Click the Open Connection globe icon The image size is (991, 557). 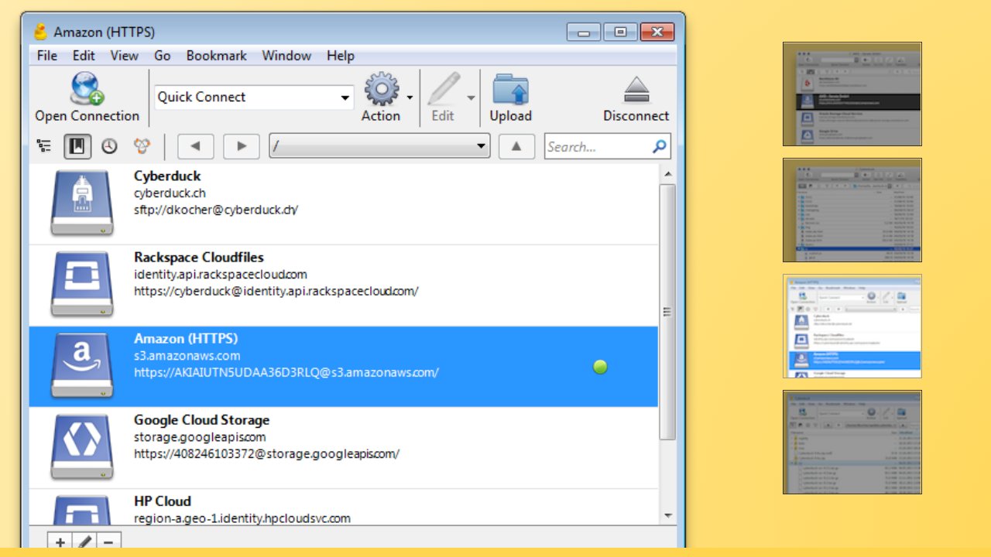87,89
